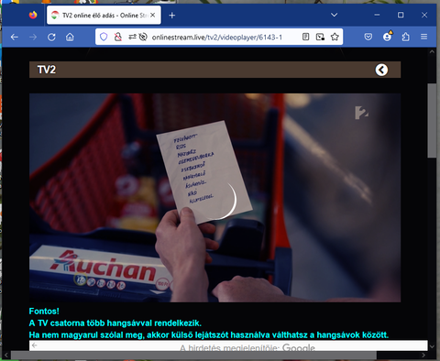Click the horizontal scrollbar thumb
Screen dimensions: 440x361
point(193,356)
